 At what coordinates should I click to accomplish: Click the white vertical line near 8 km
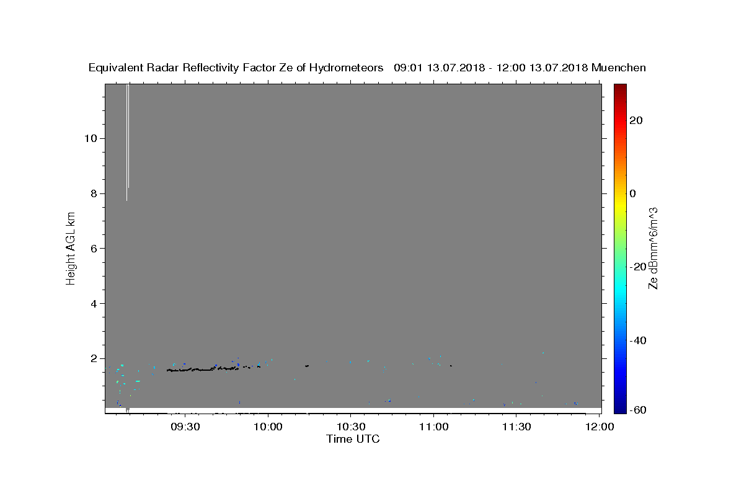127,142
